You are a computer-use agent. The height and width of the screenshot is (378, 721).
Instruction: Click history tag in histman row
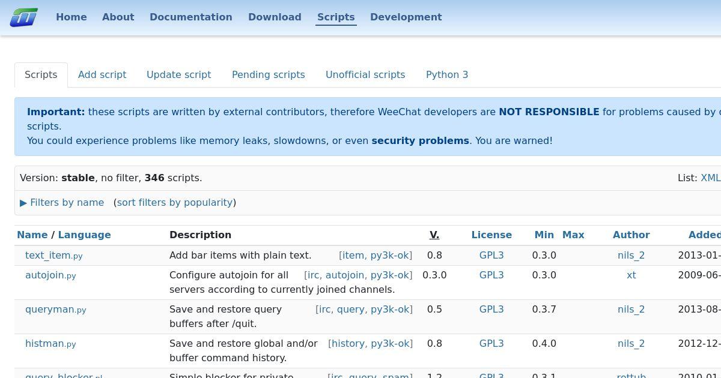pyautogui.click(x=348, y=344)
